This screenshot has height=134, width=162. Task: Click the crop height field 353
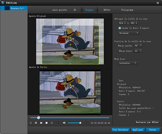tap(133, 23)
